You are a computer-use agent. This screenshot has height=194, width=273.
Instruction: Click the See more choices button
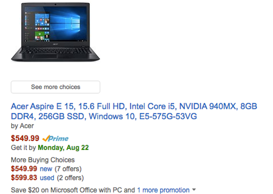[x=55, y=87]
